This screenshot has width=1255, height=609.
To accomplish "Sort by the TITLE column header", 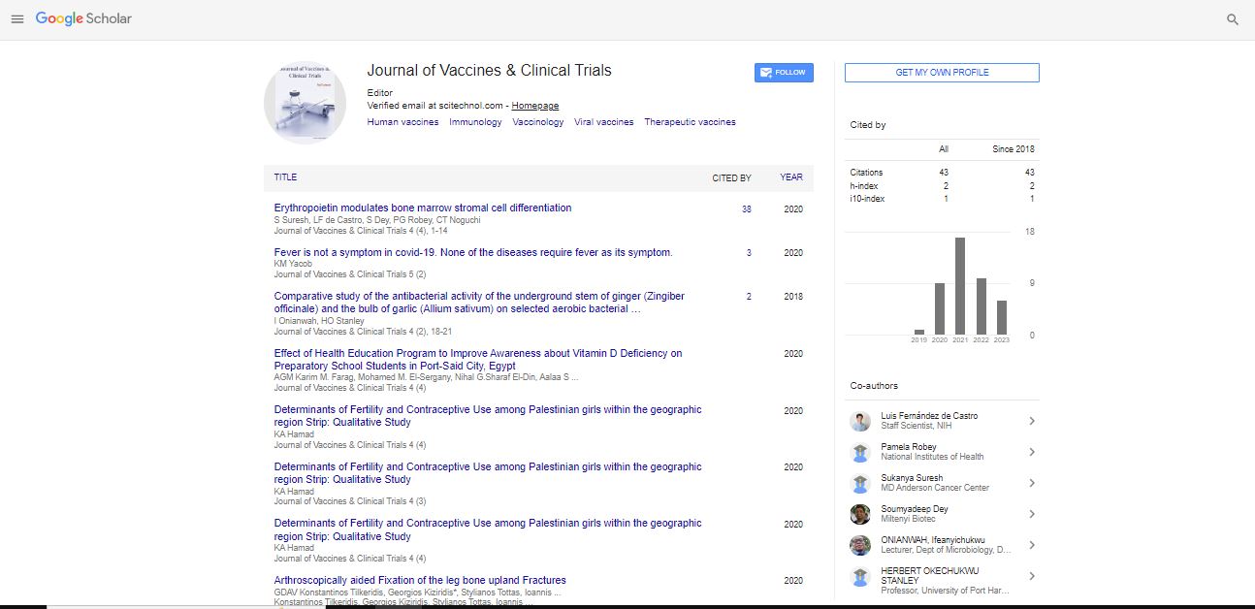I will click(x=285, y=177).
